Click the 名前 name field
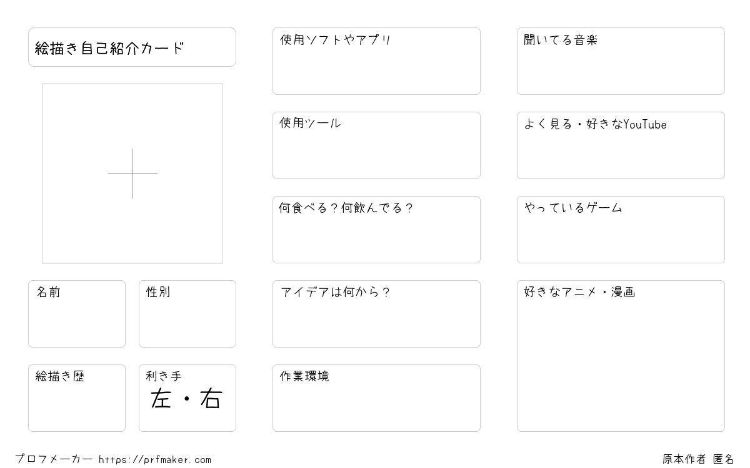750x468 pixels. [x=77, y=314]
